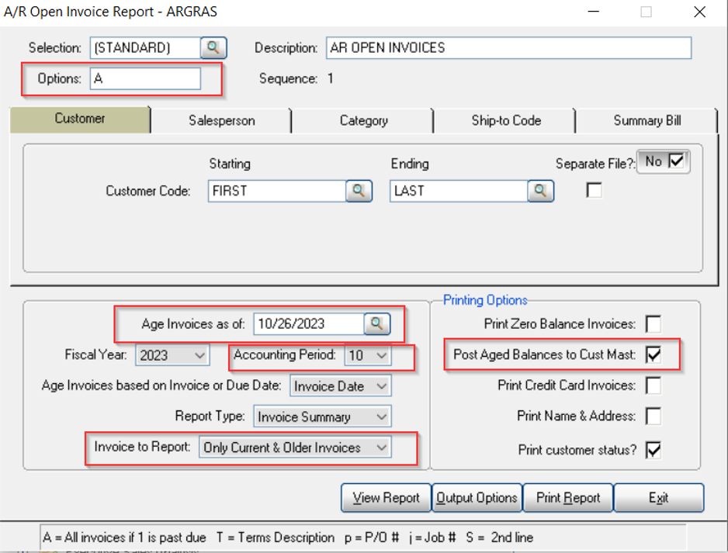Toggle Separate File No checkbox
This screenshot has width=728, height=553.
(x=676, y=161)
